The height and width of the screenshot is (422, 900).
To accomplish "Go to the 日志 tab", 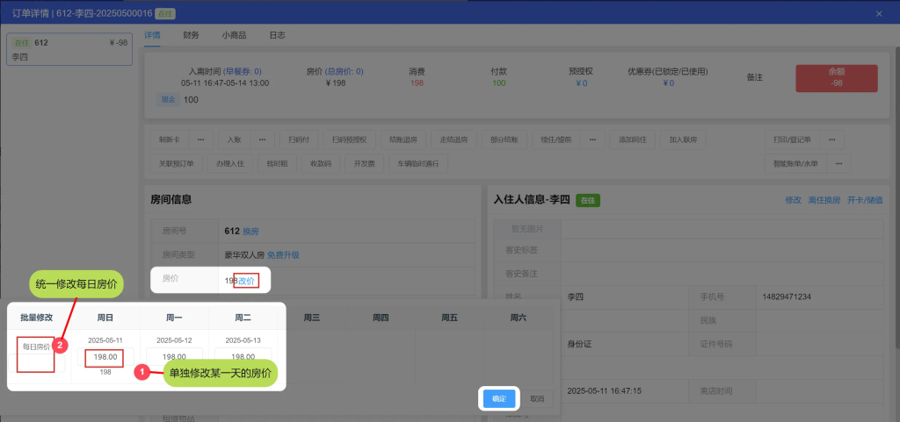I will coord(276,35).
